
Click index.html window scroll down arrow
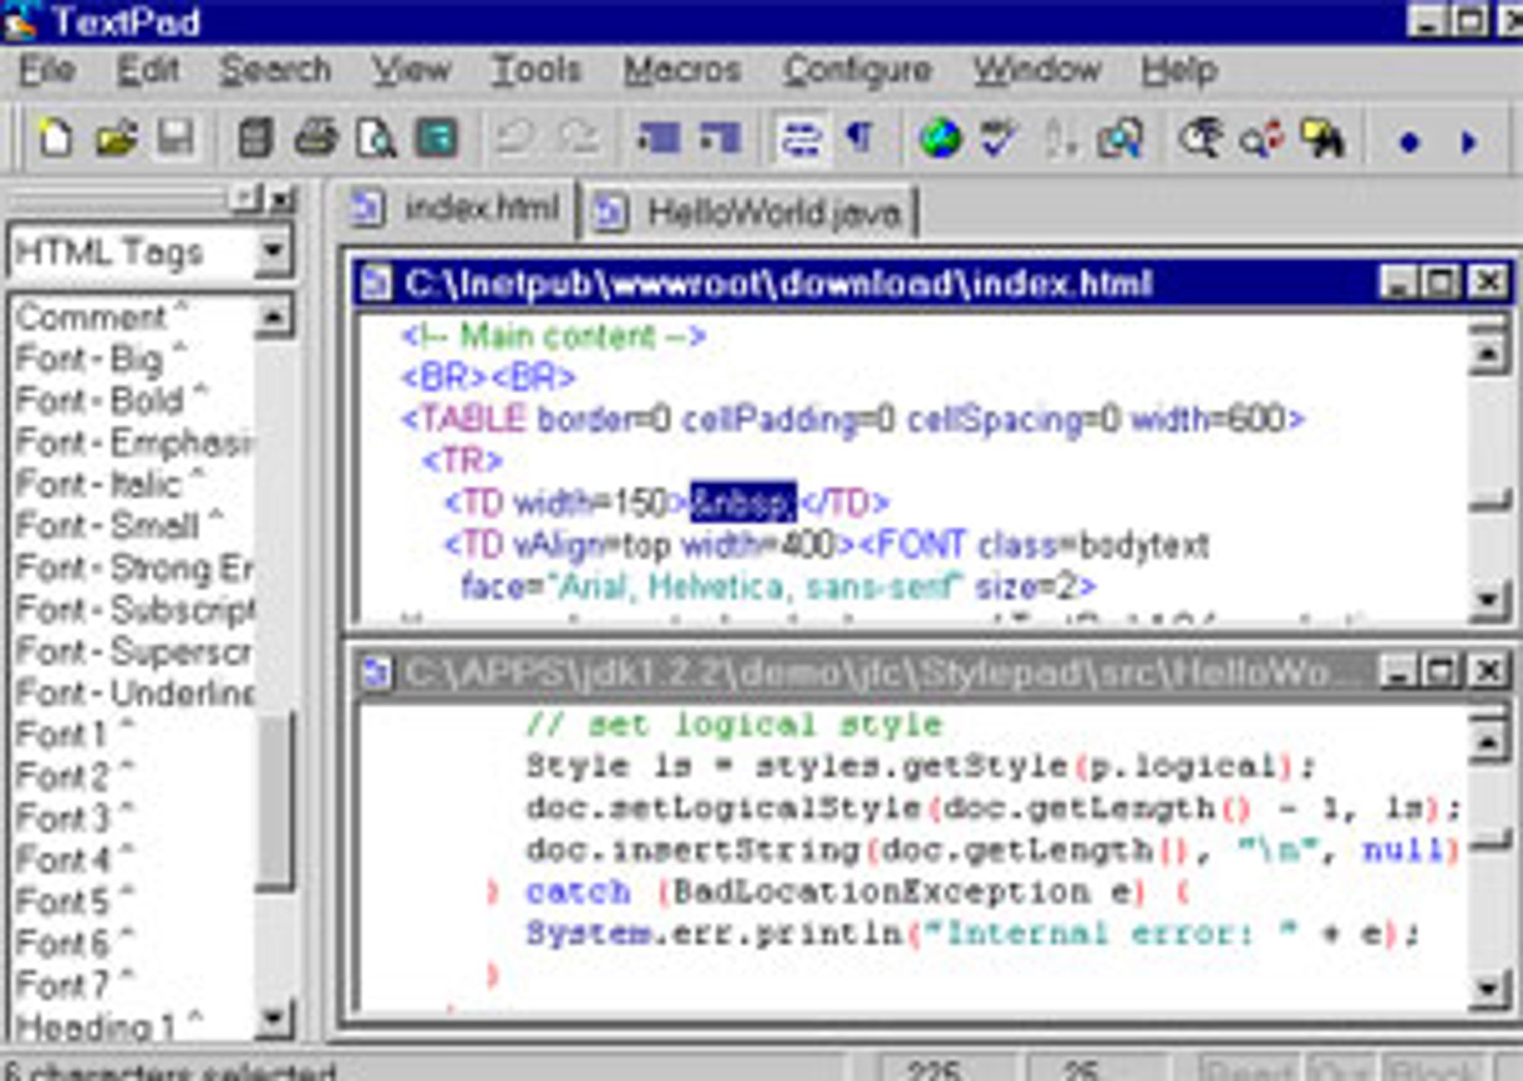pos(1489,601)
